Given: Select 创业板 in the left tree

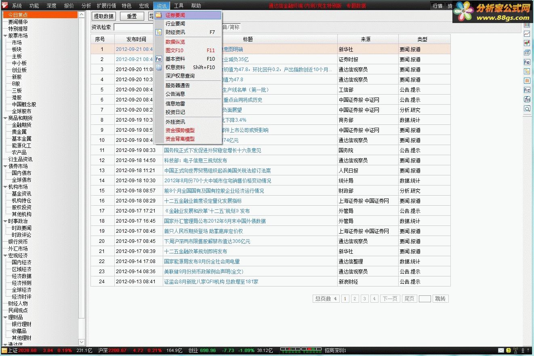Looking at the screenshot, I should pyautogui.click(x=19, y=70).
